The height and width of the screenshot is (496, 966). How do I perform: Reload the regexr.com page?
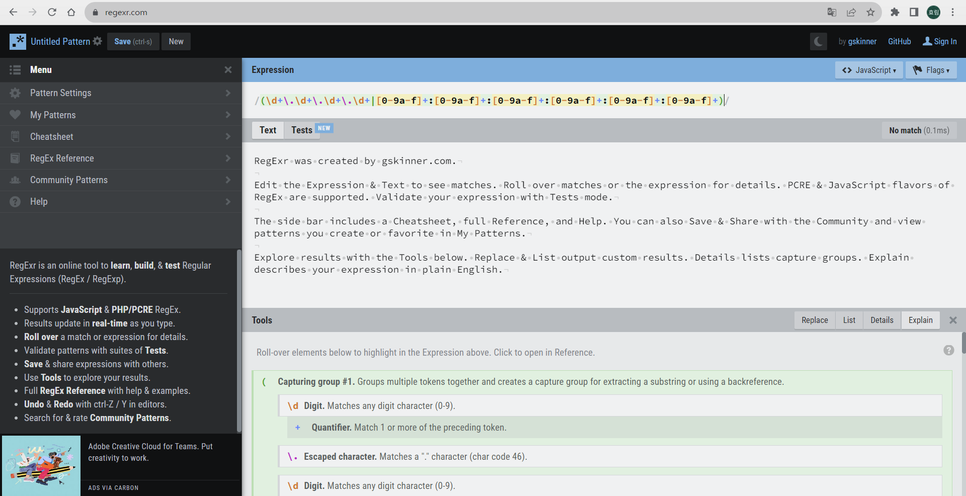tap(52, 12)
